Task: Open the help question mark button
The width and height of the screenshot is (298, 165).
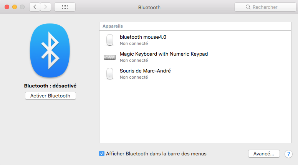Action: pos(288,154)
